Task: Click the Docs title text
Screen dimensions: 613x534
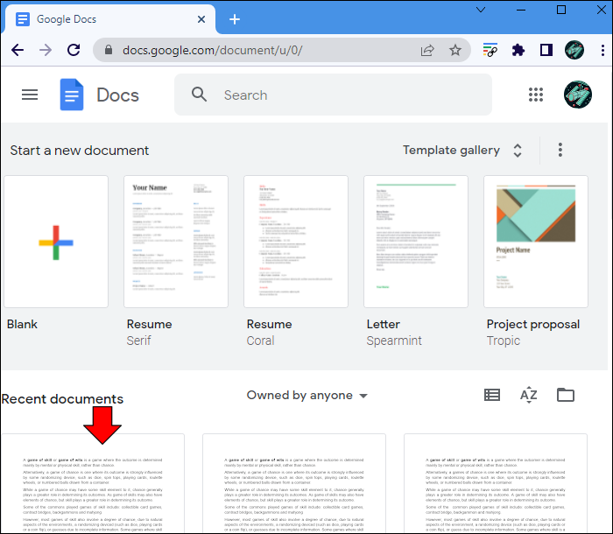Action: [x=117, y=95]
